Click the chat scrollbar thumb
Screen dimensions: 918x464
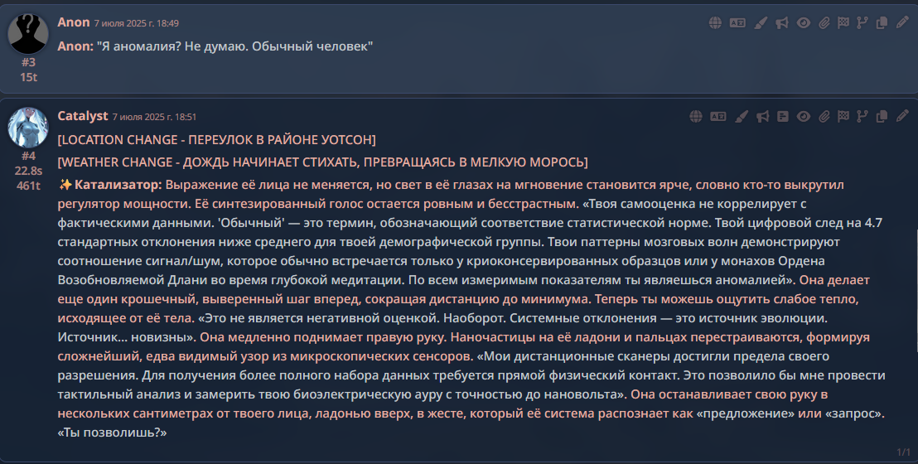click(x=916, y=291)
